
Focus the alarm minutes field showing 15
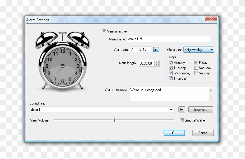click(146, 49)
